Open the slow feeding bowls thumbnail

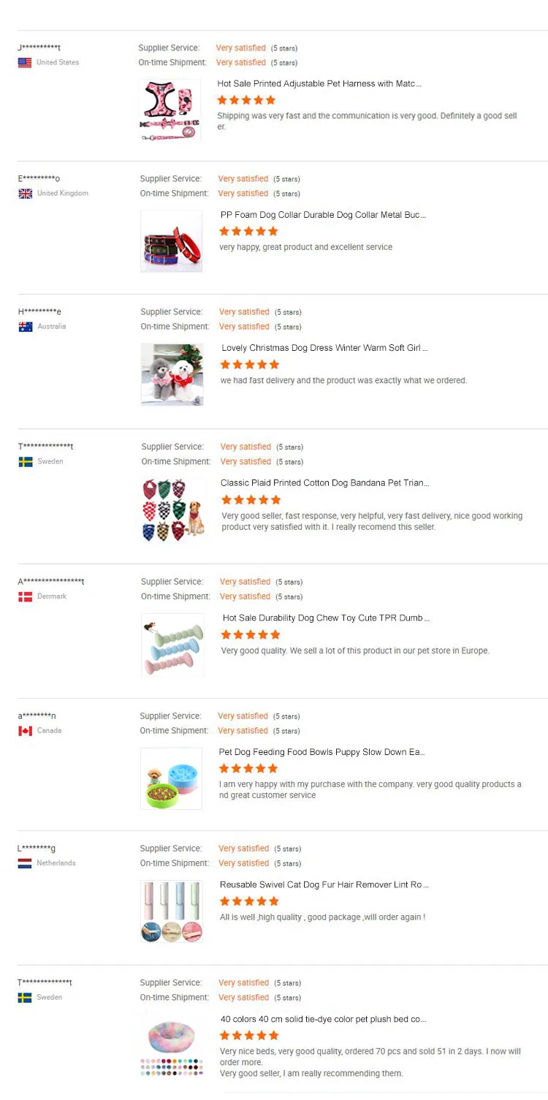[x=171, y=778]
